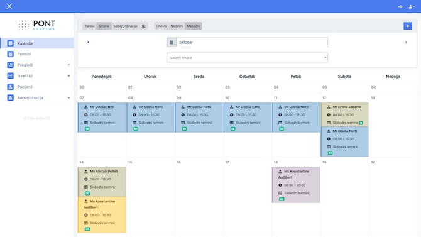Open Mr Drona Jacomb shift on Saturday 12
The image size is (421, 237).
coord(344,114)
